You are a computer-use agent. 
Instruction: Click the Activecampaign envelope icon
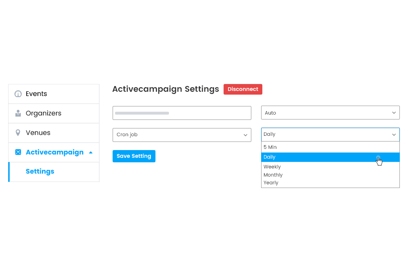click(x=18, y=152)
